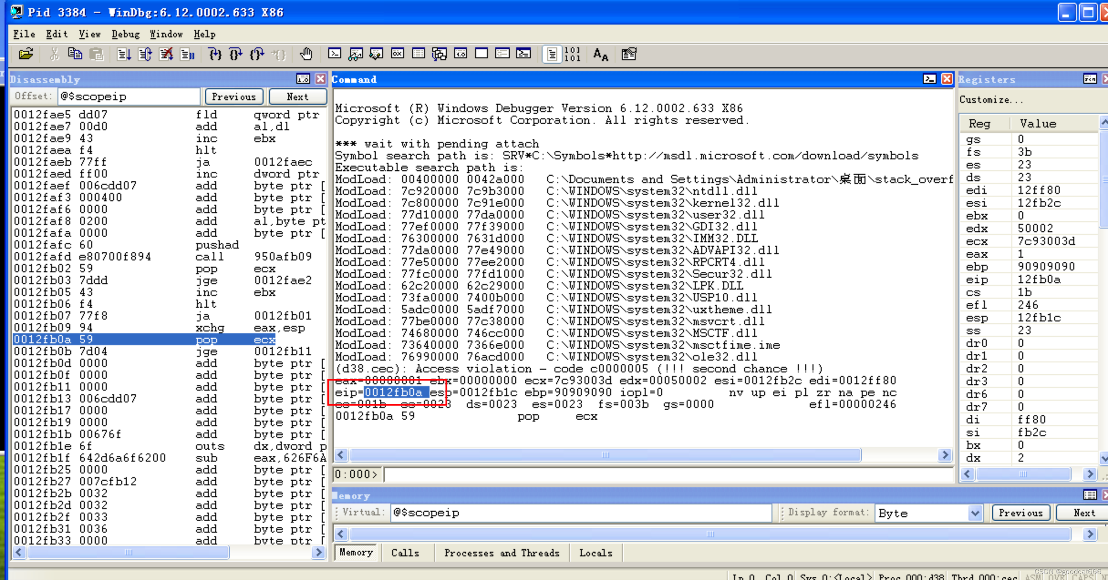Screen dimensions: 1108x580
Task: Click Next in the Disassembly panel
Action: pos(298,97)
